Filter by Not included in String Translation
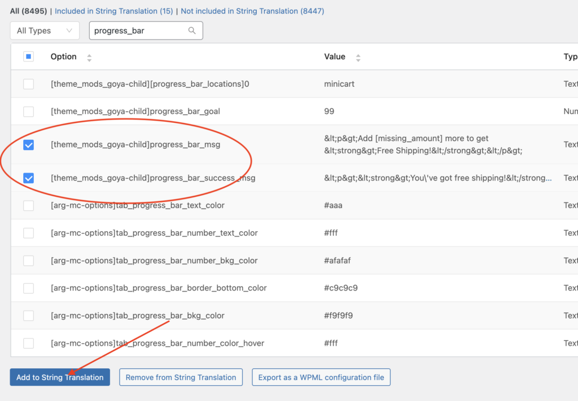This screenshot has height=401, width=578. point(252,11)
